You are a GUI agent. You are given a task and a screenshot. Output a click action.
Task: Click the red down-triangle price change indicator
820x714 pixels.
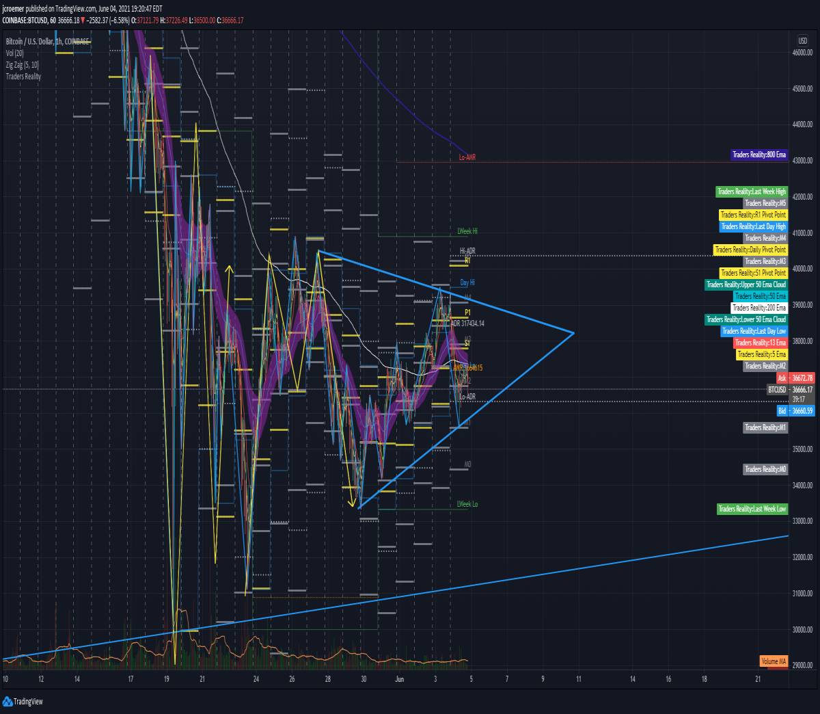click(83, 21)
